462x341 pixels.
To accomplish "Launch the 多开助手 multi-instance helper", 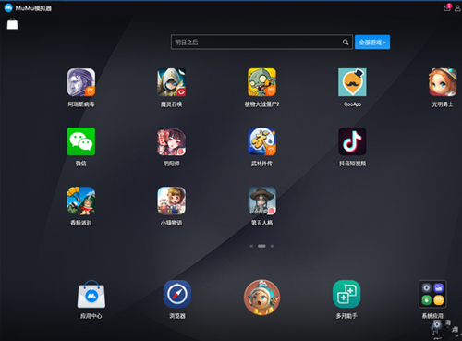I will 346,294.
